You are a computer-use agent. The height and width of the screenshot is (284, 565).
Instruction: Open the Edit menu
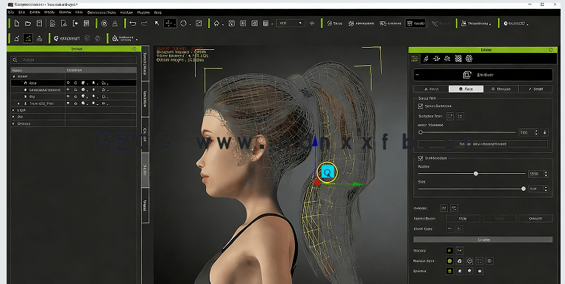[x=21, y=12]
